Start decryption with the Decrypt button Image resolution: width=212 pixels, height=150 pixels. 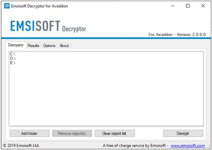pos(183,133)
